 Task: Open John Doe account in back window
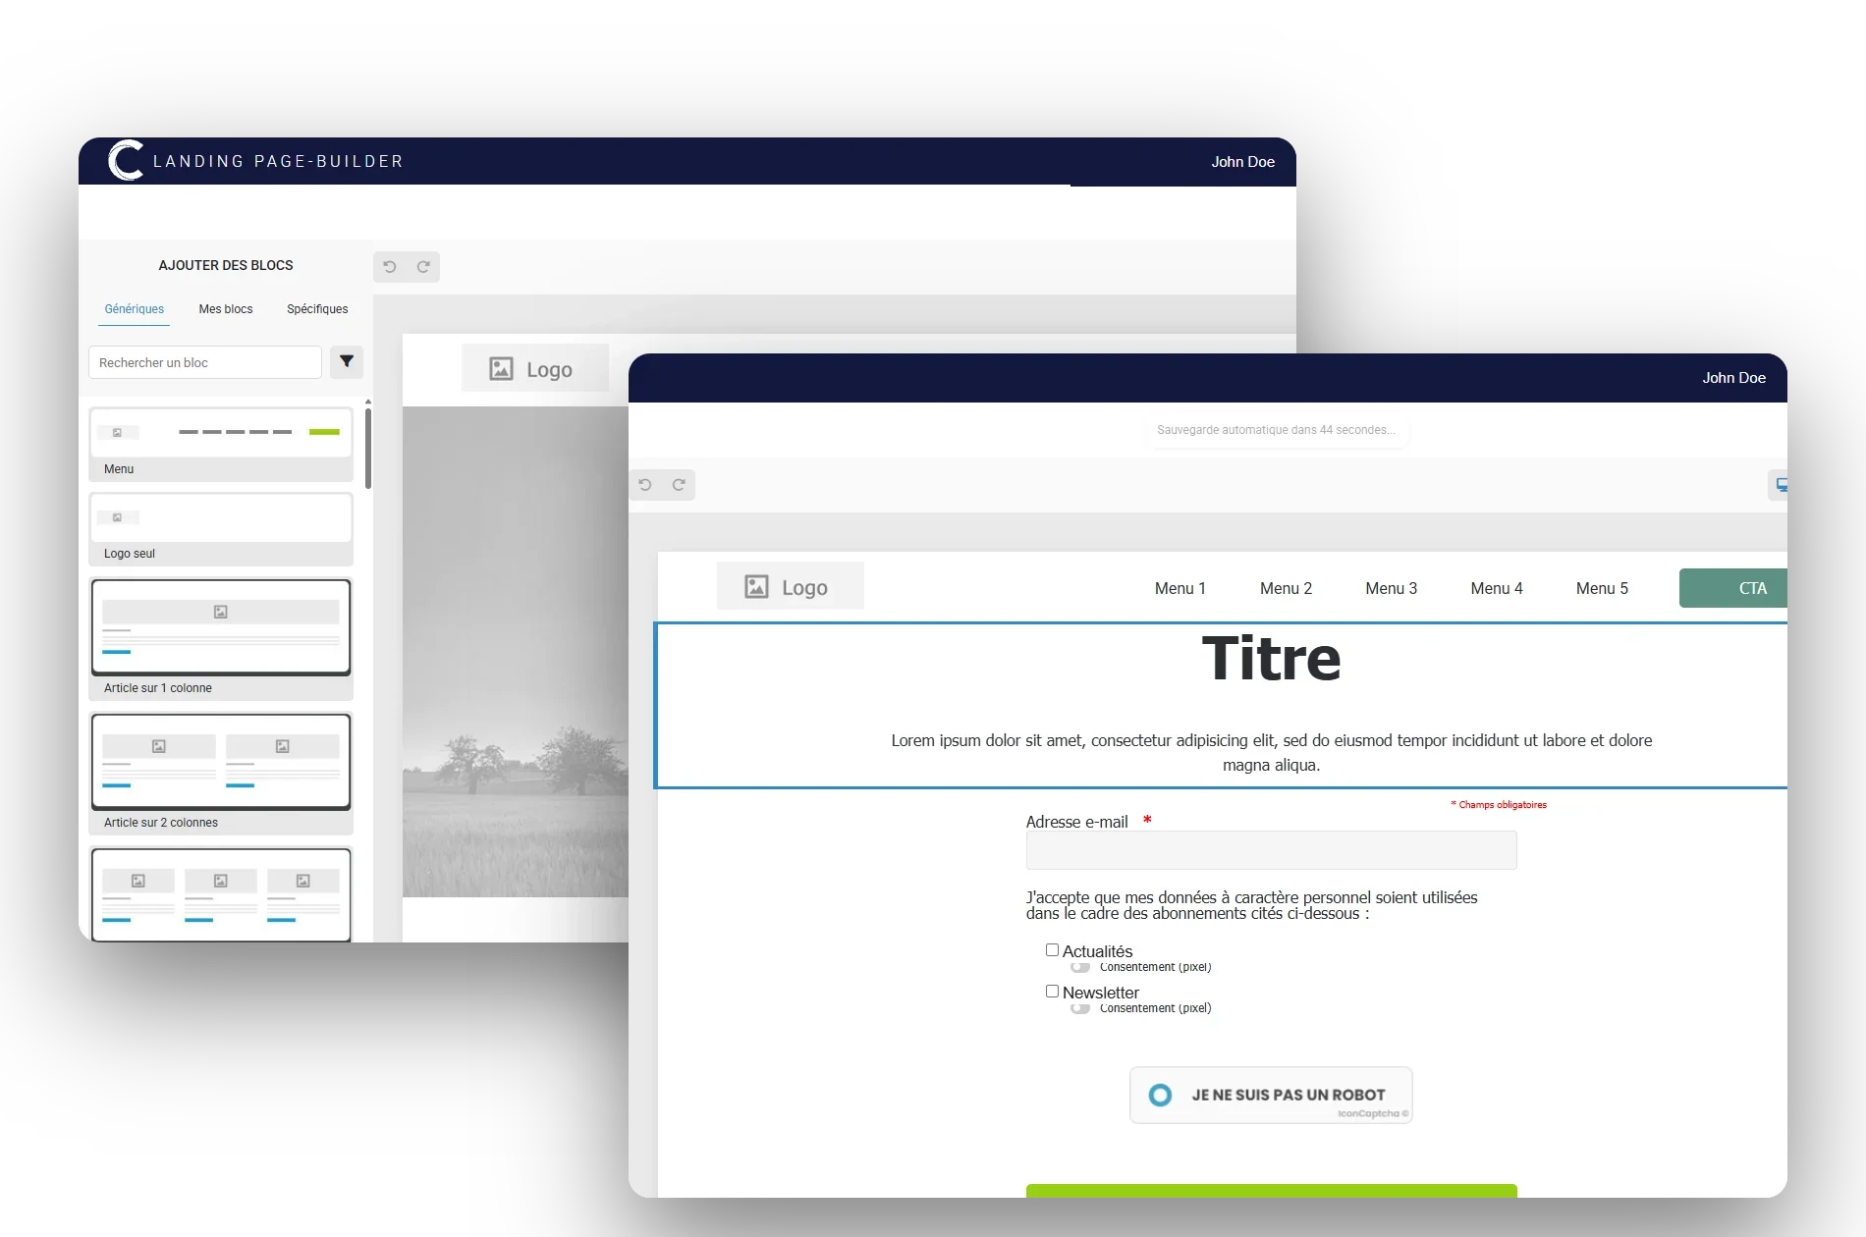pos(1242,162)
